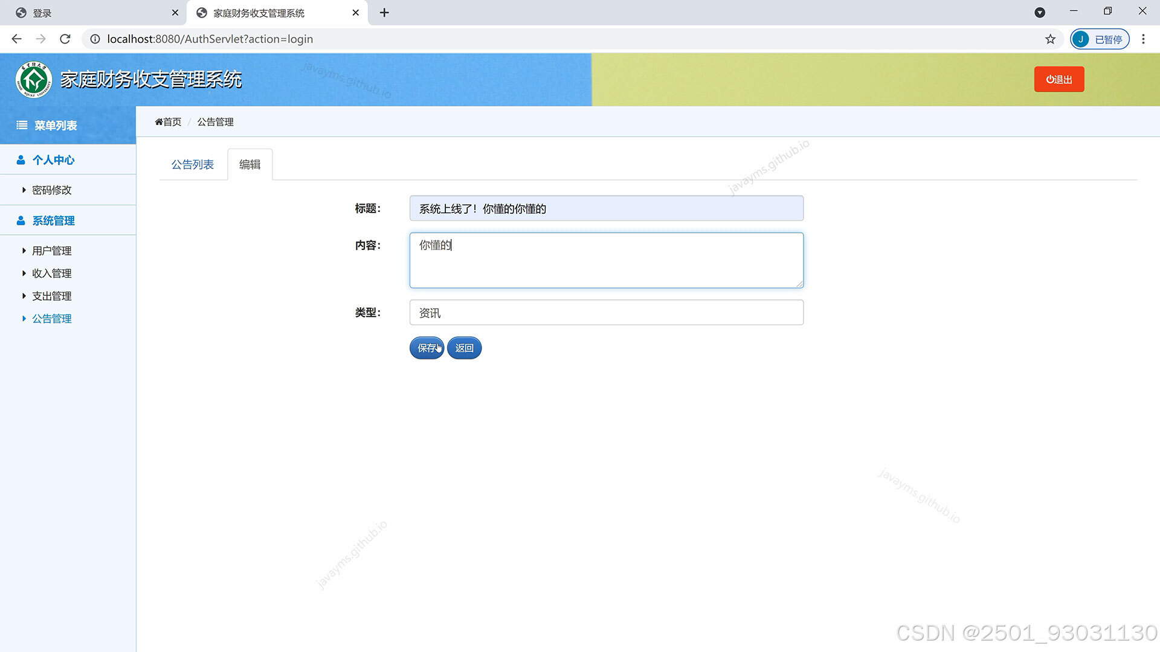This screenshot has width=1160, height=652.
Task: Expand the 个人中心 sidebar section
Action: [68, 159]
